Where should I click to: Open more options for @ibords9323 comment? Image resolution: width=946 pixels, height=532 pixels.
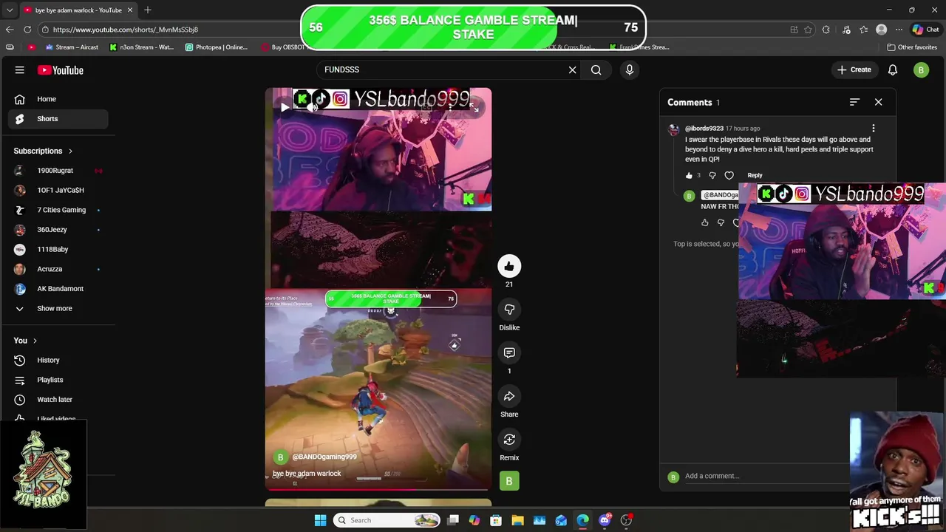pyautogui.click(x=873, y=129)
